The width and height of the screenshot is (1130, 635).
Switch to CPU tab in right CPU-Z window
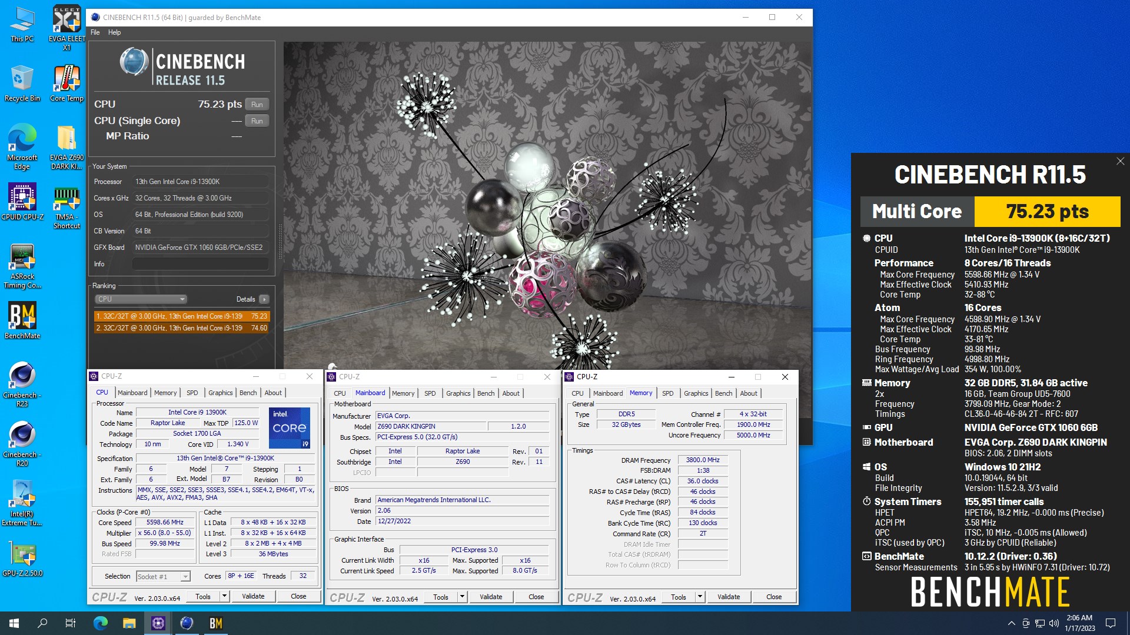click(x=577, y=393)
